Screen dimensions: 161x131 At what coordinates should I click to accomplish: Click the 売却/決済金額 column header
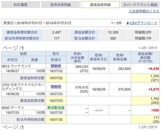click(x=77, y=57)
